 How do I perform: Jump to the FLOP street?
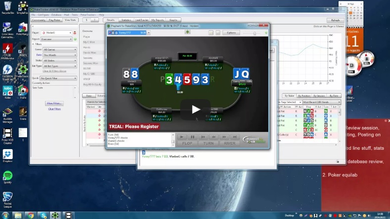click(187, 143)
